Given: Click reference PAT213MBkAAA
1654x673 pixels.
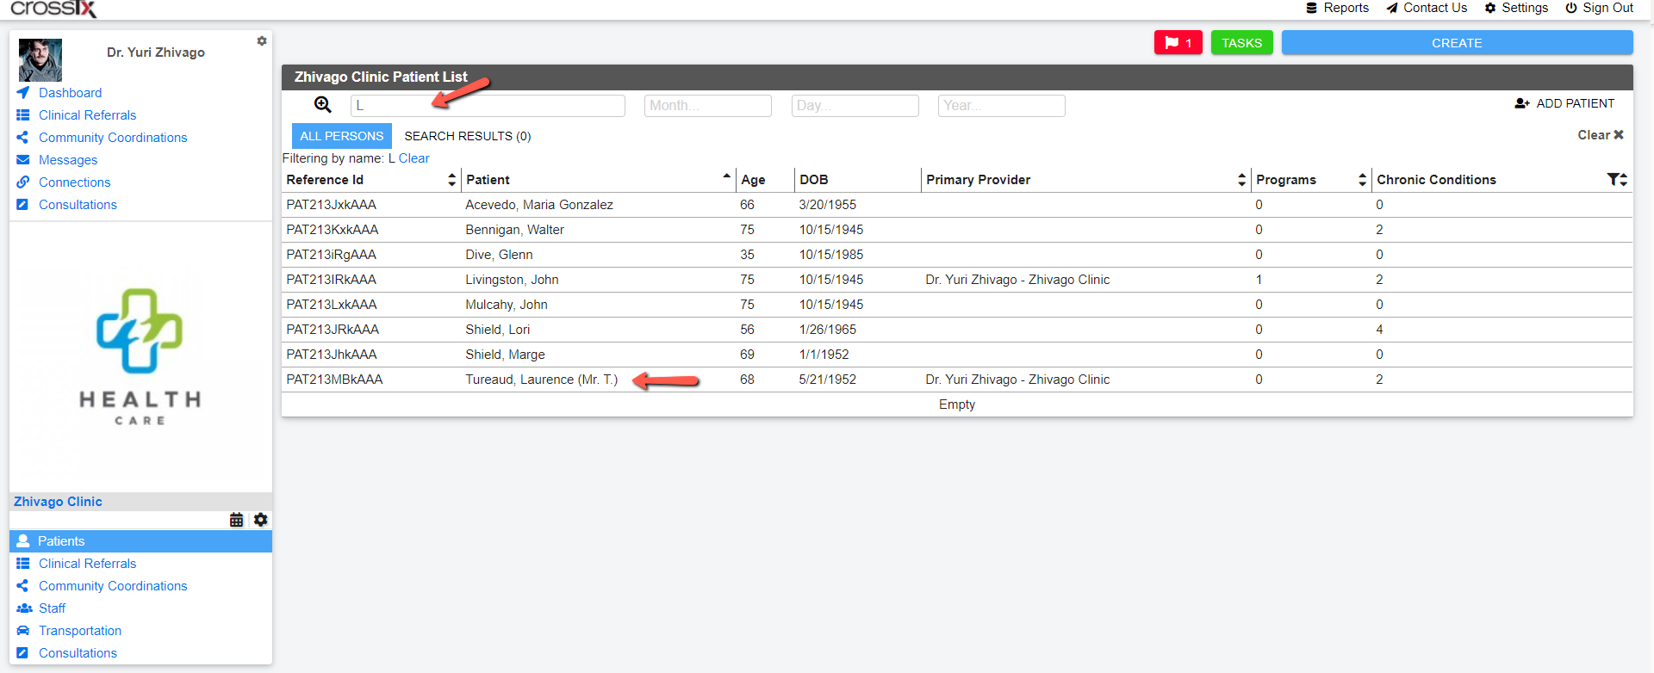Looking at the screenshot, I should point(334,380).
